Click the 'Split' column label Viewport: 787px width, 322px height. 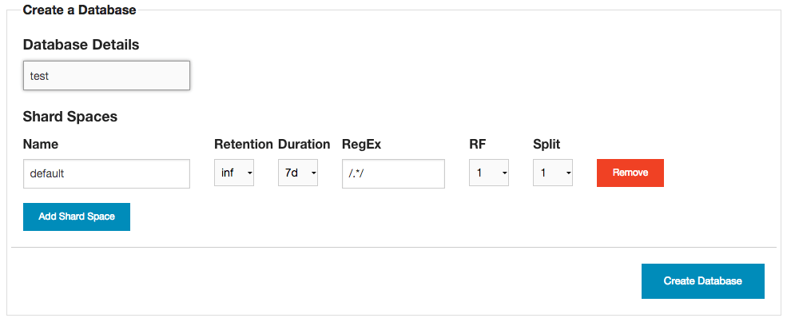[547, 145]
